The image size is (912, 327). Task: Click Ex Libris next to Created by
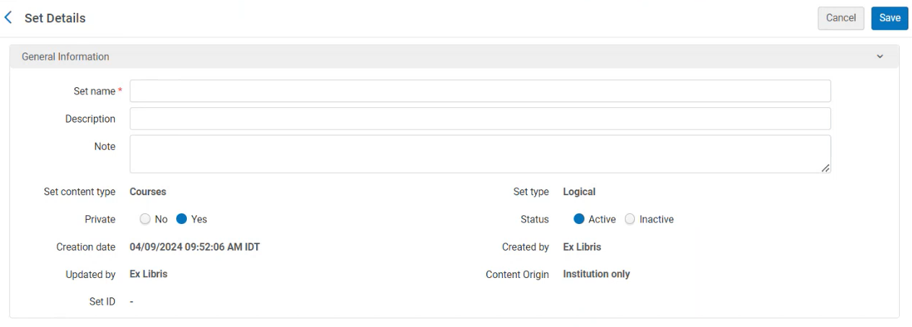point(582,247)
